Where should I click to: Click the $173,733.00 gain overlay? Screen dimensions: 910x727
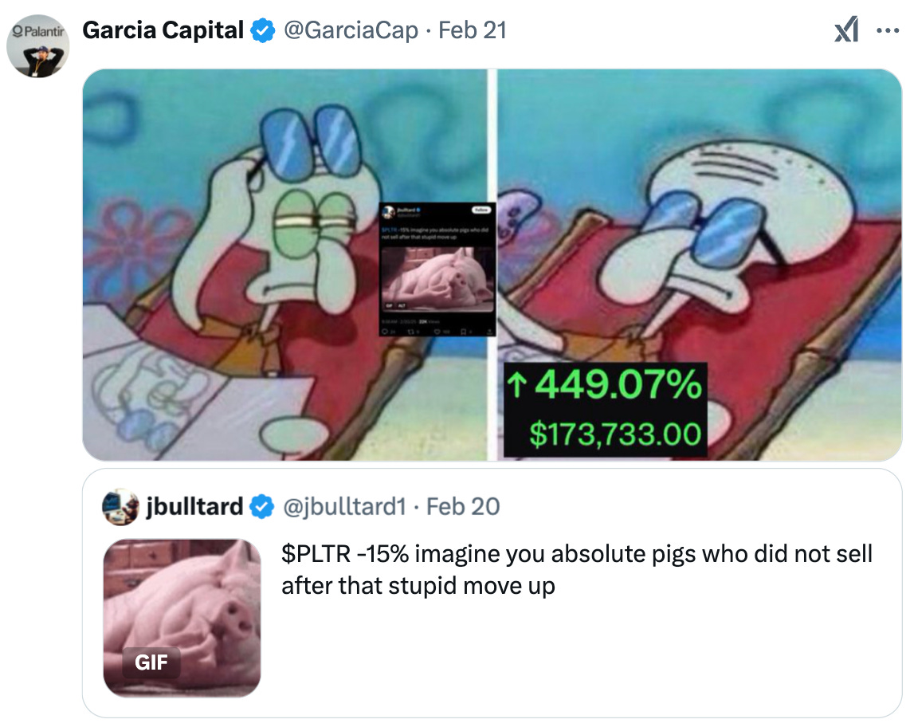point(615,434)
